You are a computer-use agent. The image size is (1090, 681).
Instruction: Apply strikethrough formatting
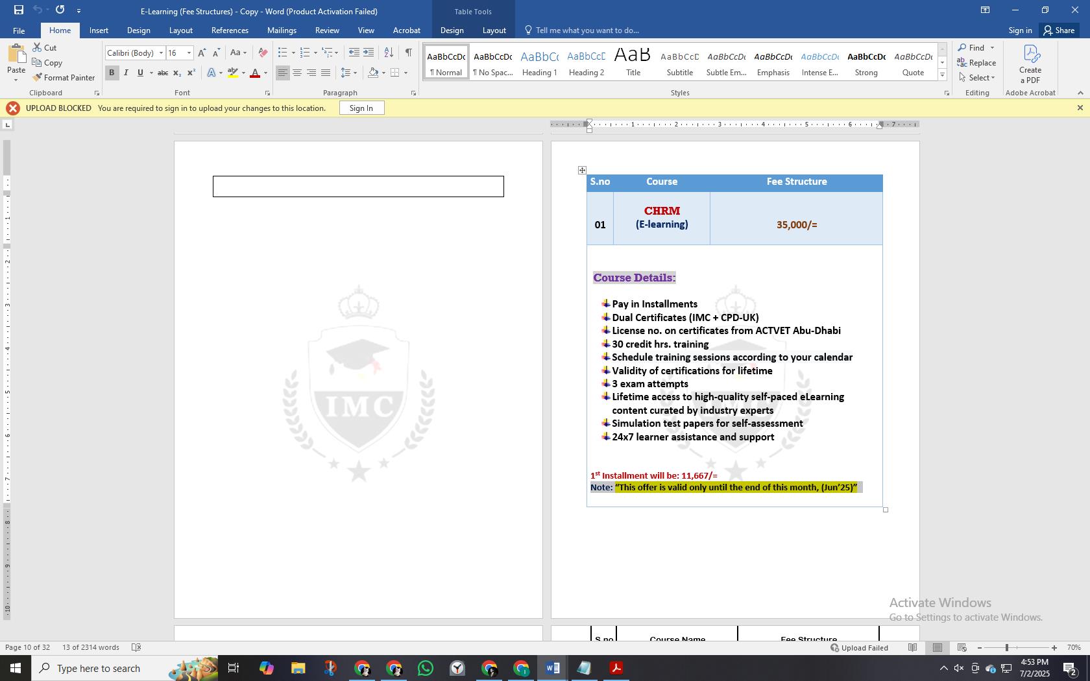(163, 73)
